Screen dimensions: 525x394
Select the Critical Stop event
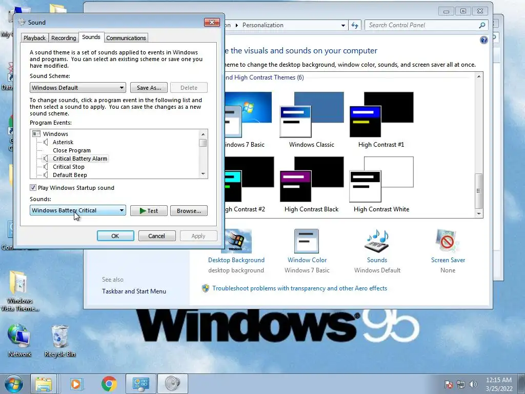click(x=69, y=167)
